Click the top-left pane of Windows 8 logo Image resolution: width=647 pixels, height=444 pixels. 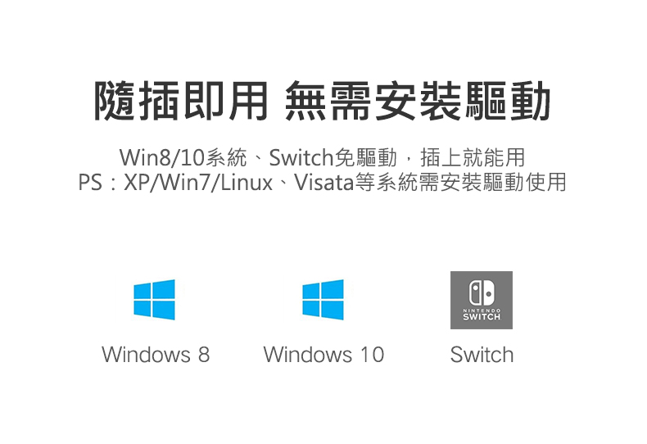click(x=143, y=291)
